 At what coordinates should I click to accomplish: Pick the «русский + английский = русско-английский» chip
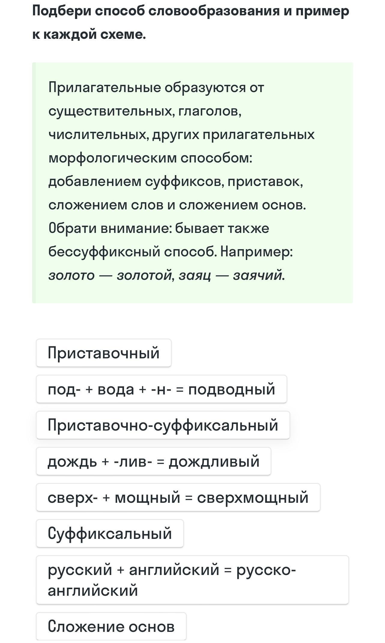pos(192,580)
